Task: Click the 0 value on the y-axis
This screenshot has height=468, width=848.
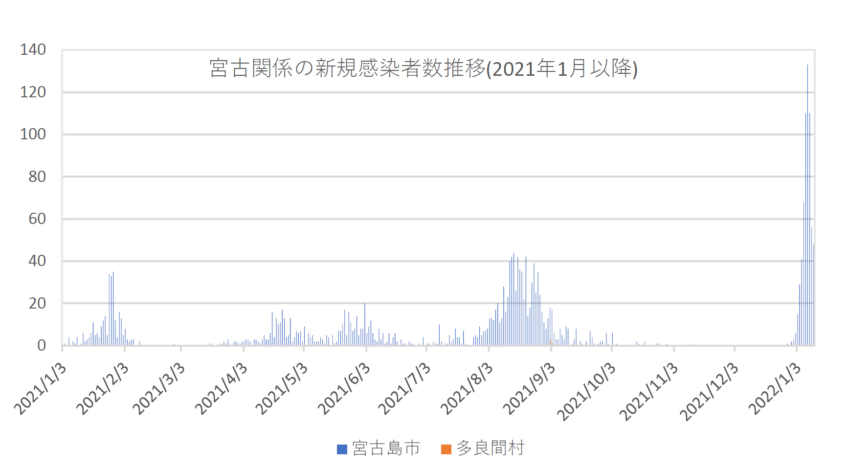Action: point(42,346)
